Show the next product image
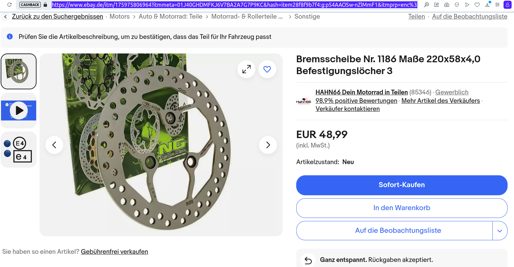This screenshot has width=514, height=267. click(x=268, y=145)
